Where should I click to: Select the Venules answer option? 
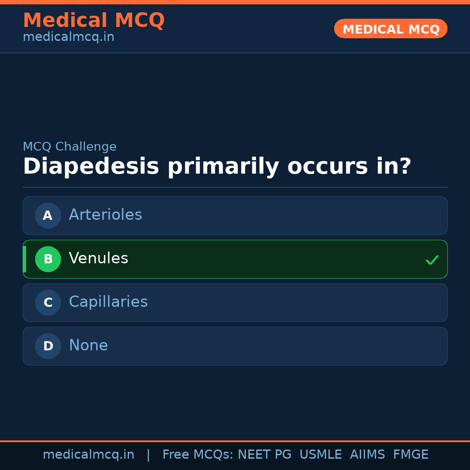tap(235, 259)
